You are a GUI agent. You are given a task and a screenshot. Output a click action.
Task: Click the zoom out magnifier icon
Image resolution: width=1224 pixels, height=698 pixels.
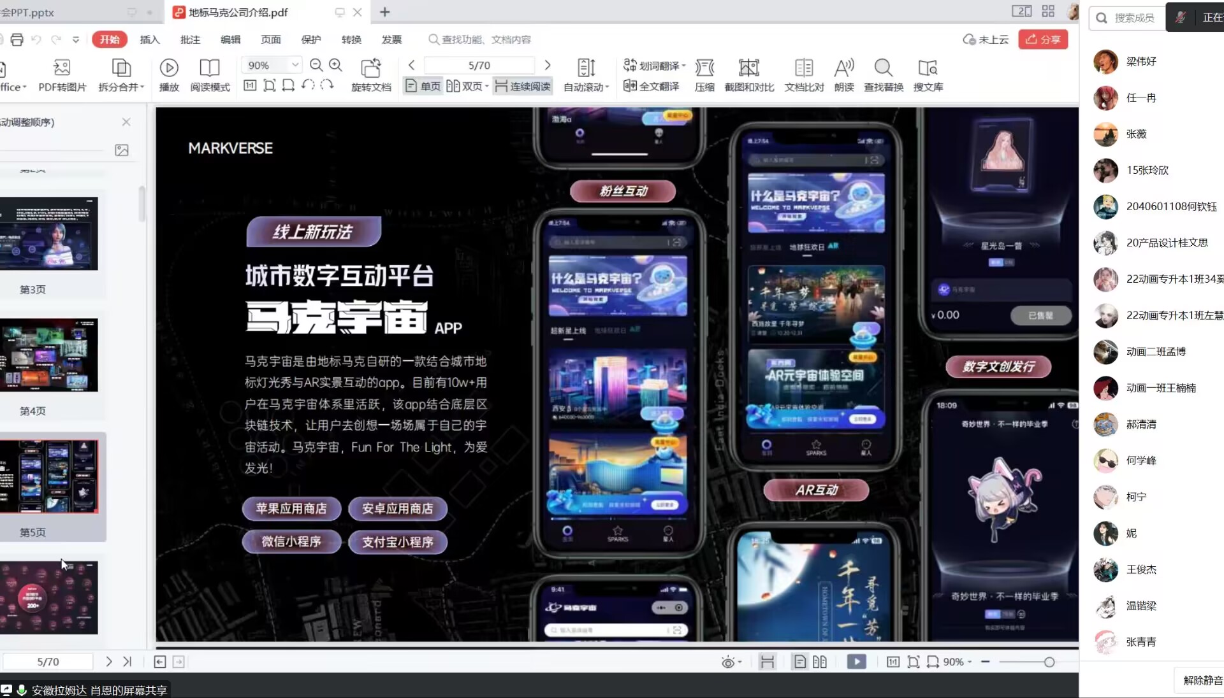[316, 65]
